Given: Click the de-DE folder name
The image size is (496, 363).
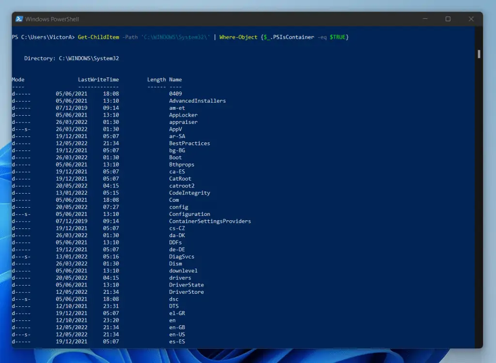Looking at the screenshot, I should (x=177, y=249).
